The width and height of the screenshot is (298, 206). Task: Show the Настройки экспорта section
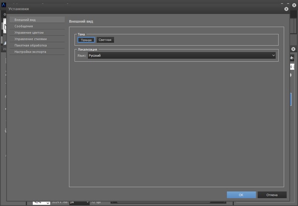pyautogui.click(x=30, y=51)
